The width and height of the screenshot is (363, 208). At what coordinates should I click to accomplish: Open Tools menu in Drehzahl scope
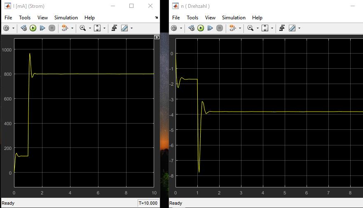tap(192, 18)
